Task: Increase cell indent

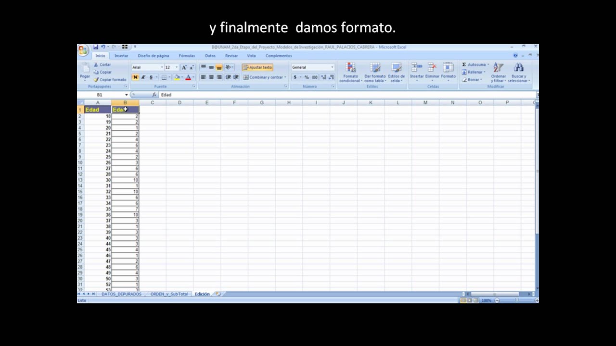Action: click(x=236, y=77)
